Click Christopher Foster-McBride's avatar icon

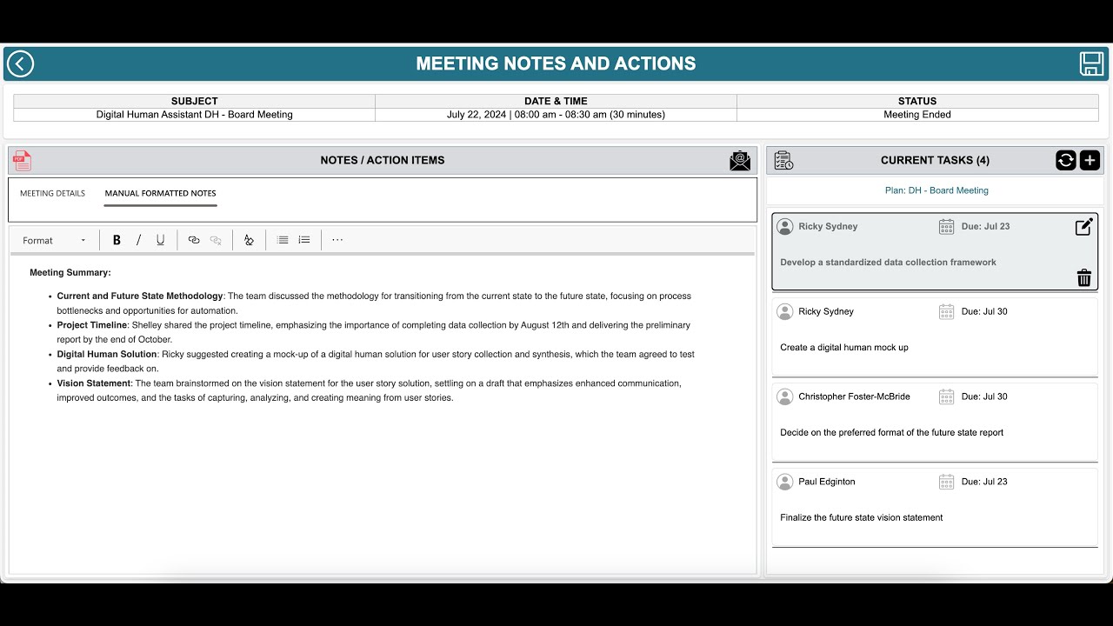pyautogui.click(x=785, y=396)
